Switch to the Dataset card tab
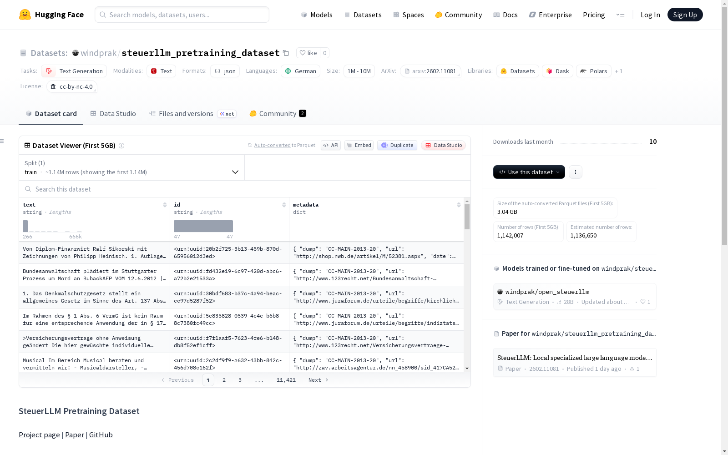This screenshot has height=455, width=728. (x=51, y=114)
